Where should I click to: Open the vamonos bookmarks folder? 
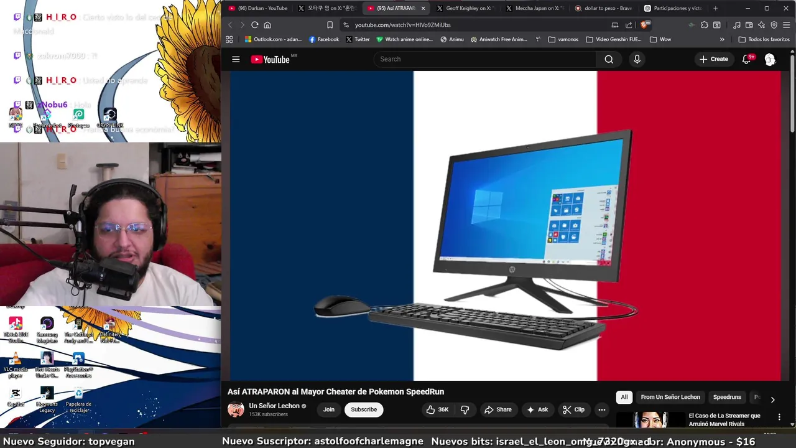[563, 39]
